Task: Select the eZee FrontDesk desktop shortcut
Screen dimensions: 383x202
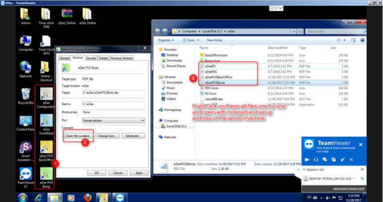Action: [x=46, y=125]
